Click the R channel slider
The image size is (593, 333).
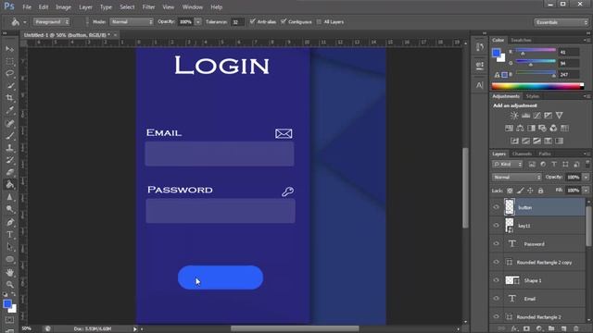pos(536,52)
